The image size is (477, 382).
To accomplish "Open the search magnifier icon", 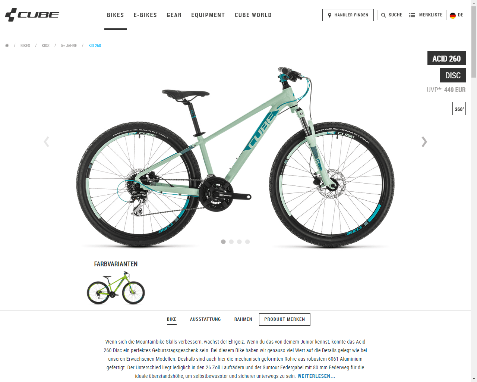I will coord(383,15).
